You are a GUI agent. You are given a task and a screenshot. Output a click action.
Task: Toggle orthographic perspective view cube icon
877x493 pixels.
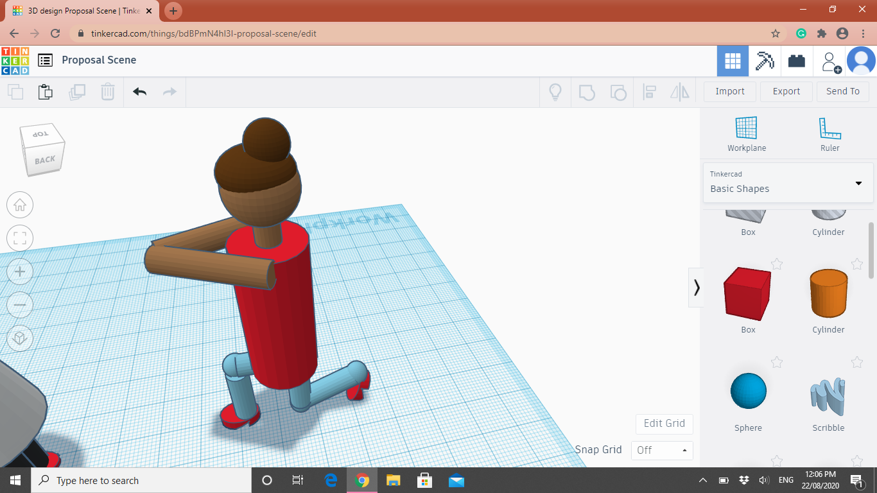[20, 338]
